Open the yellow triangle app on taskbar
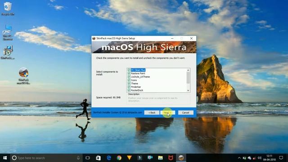Screen dimensions: 288x162 129,158
